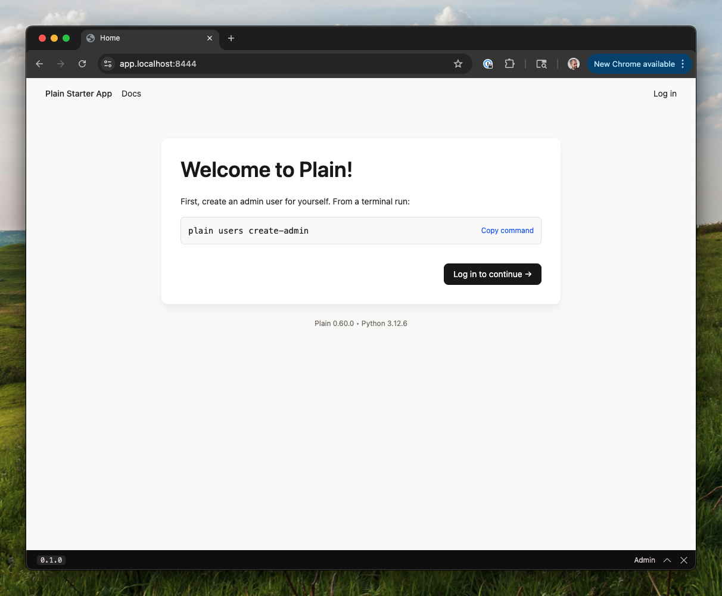
Task: Click the plain users create-admin command text
Action: click(248, 231)
